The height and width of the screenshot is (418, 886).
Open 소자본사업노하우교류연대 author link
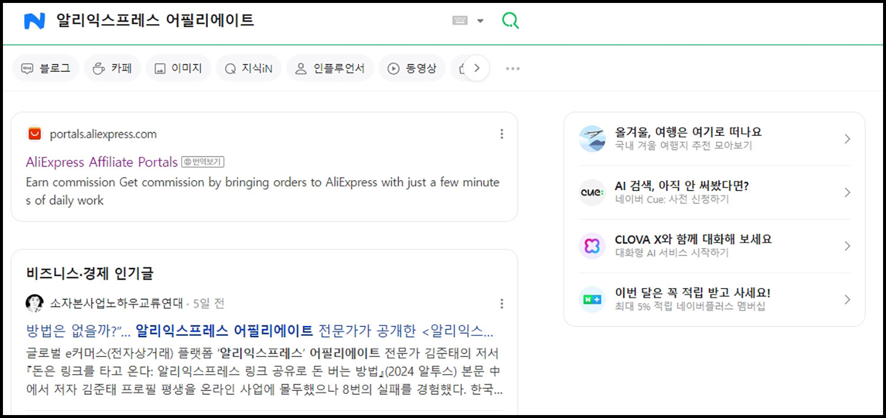click(116, 303)
